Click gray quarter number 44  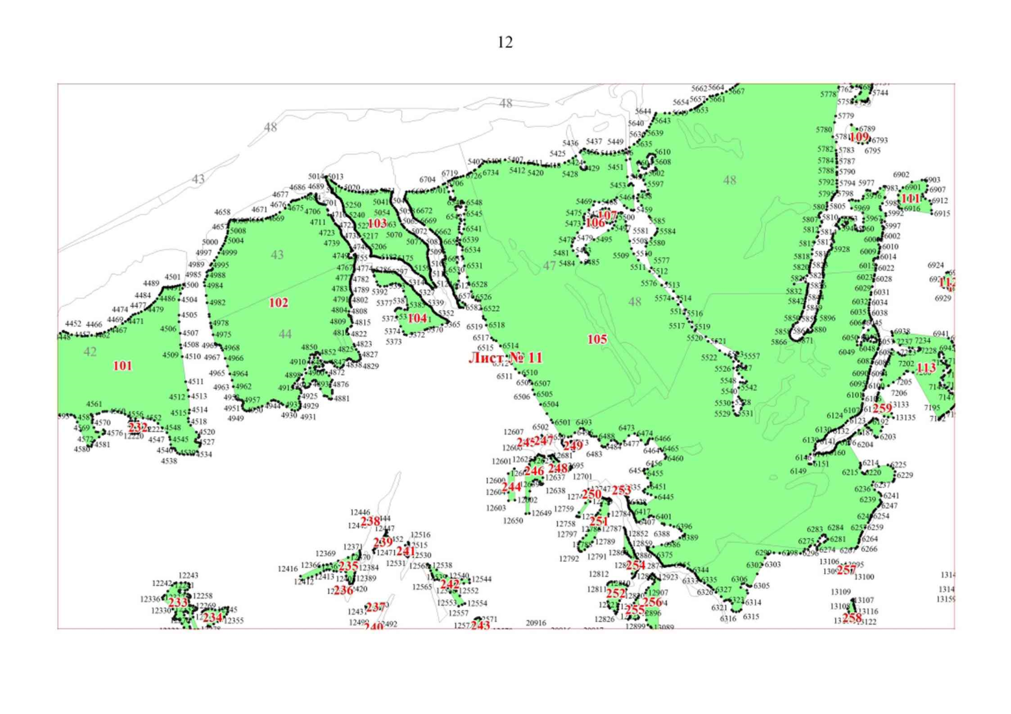[x=285, y=334]
